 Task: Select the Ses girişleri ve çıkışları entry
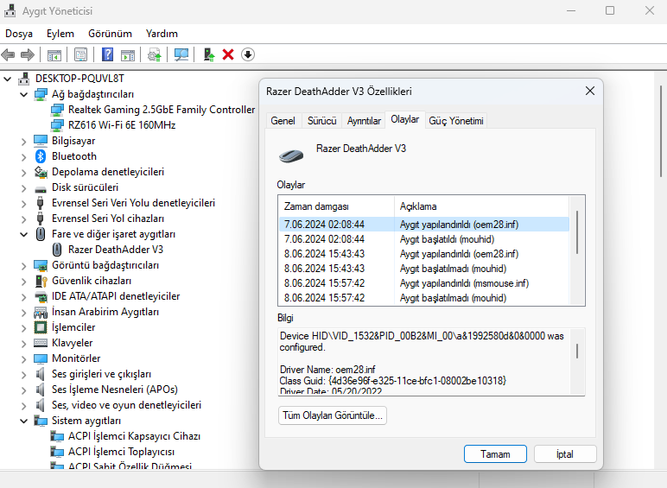point(101,374)
